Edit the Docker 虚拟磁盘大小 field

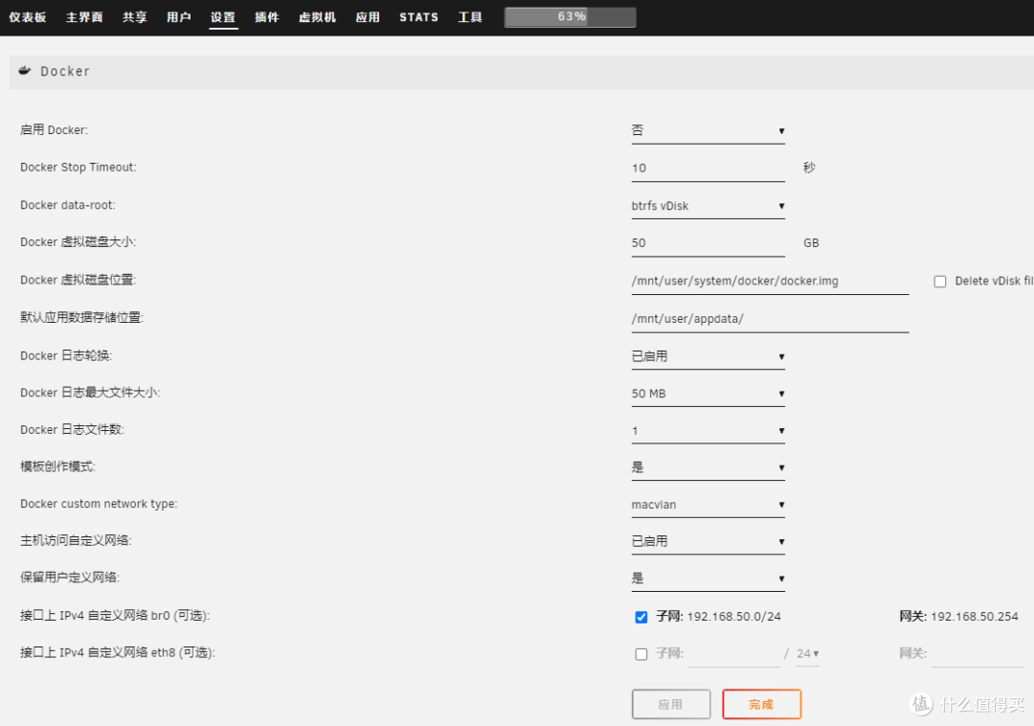point(708,242)
